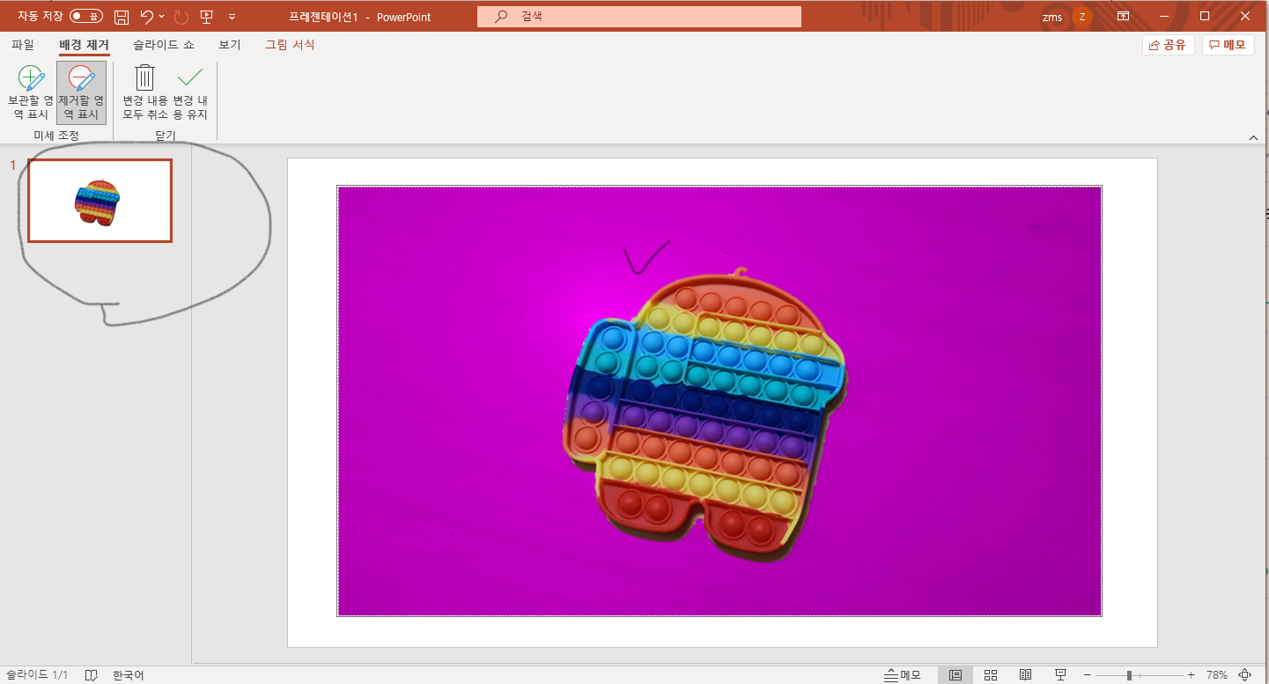Select Mark Areas to Remove (제거할 영역 표시)
This screenshot has height=684, width=1269.
[x=81, y=92]
